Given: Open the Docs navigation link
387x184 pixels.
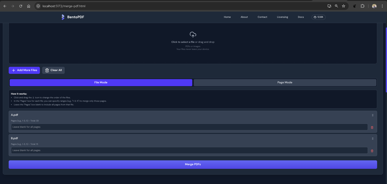Looking at the screenshot, I should pyautogui.click(x=301, y=17).
